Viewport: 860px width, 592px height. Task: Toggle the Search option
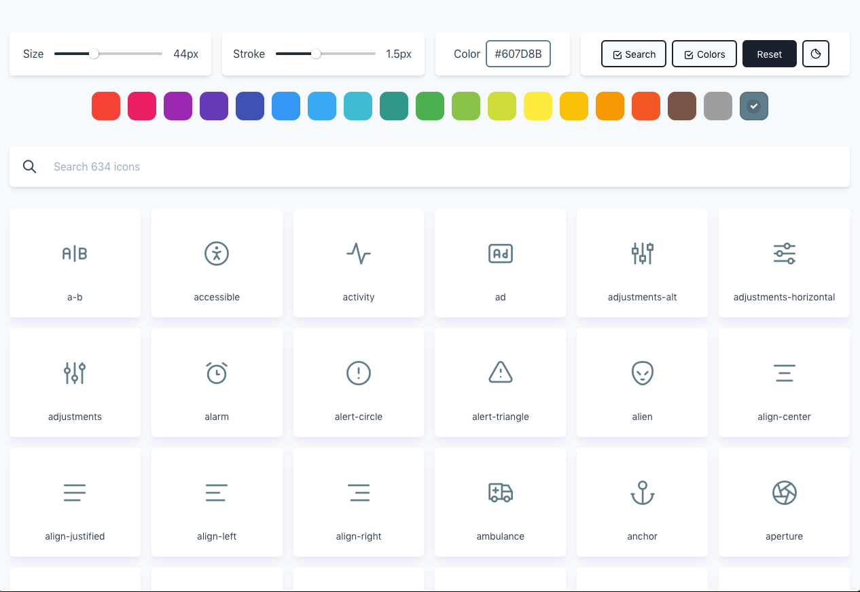coord(633,54)
